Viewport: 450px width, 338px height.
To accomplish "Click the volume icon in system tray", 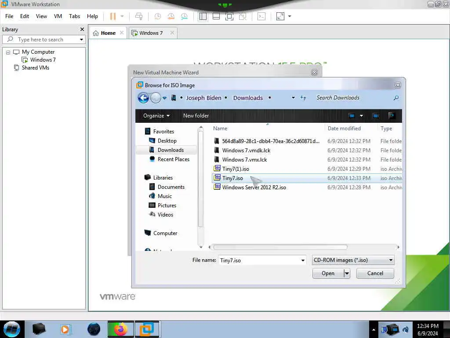I will click(406, 329).
